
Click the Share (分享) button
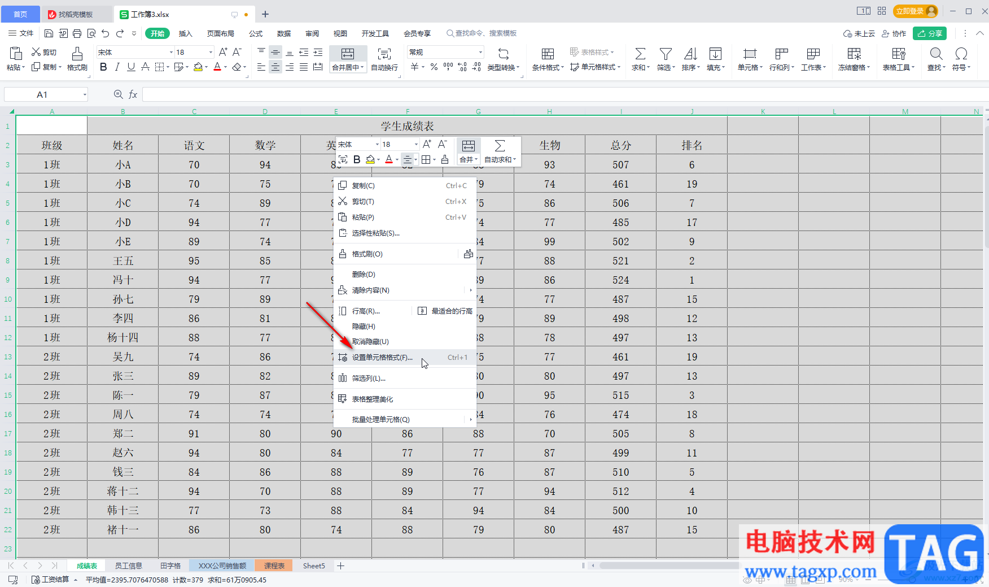coord(930,33)
